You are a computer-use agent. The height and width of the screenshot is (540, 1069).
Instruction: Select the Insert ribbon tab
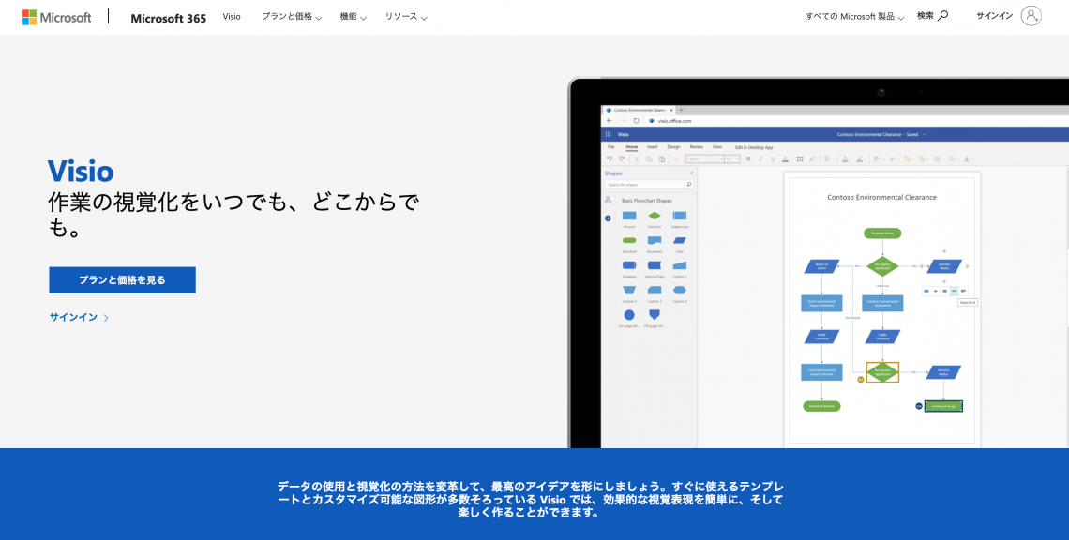[653, 146]
